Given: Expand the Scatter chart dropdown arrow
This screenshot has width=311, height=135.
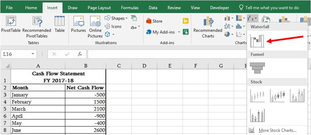Looking at the screenshot, I should coord(244,35).
